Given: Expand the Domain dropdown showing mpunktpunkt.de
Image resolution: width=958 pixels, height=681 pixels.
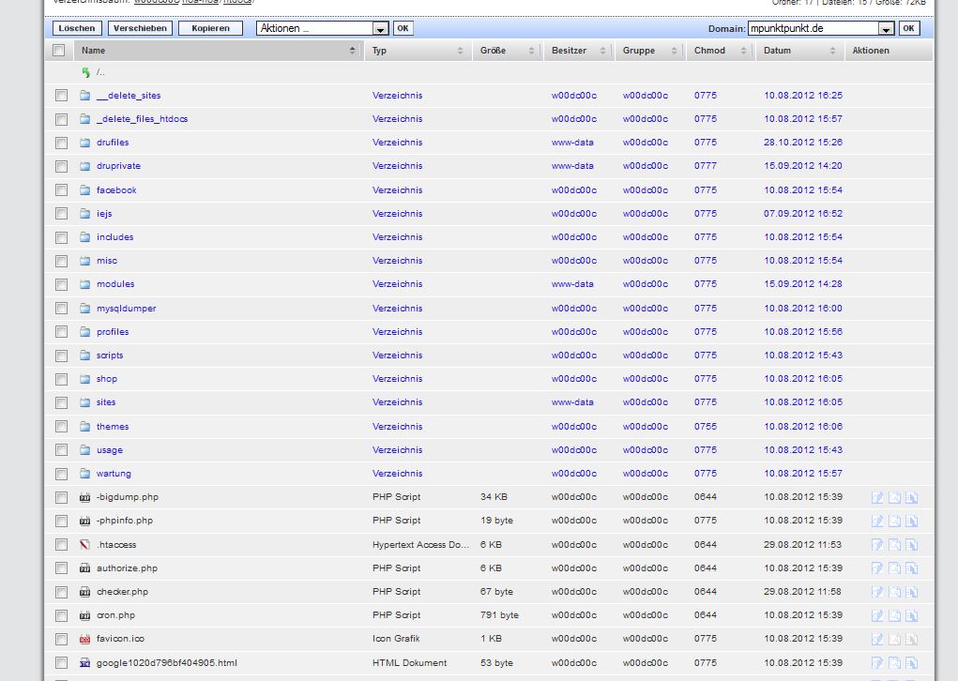Looking at the screenshot, I should pos(886,29).
